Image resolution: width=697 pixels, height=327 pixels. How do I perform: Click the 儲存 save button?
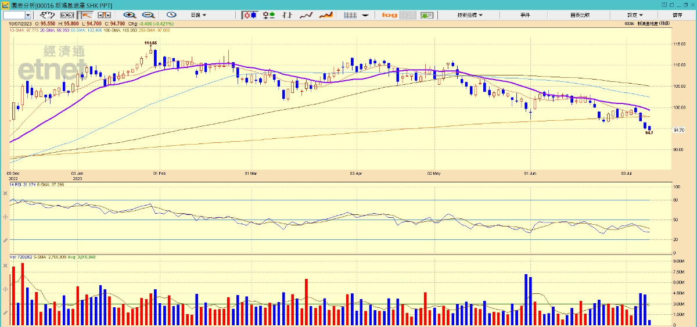point(677,15)
